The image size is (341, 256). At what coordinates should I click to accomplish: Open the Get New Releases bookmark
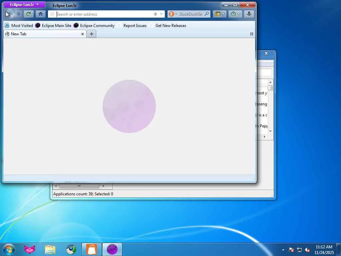[x=168, y=25]
